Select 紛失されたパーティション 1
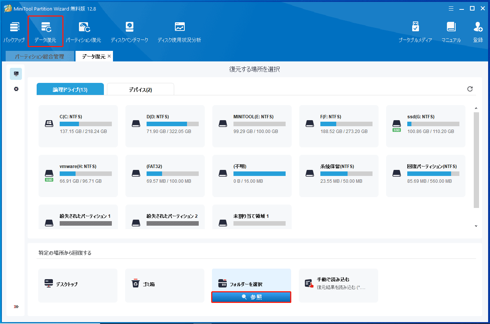 [x=78, y=217]
